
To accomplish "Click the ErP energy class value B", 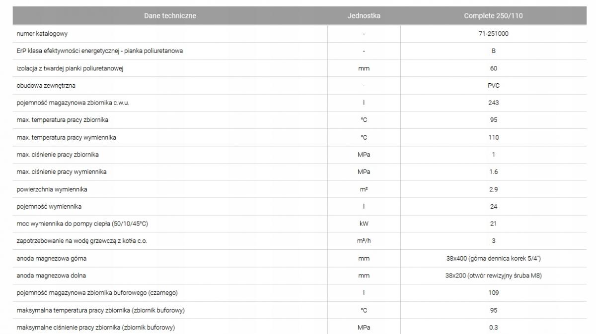I will [493, 51].
